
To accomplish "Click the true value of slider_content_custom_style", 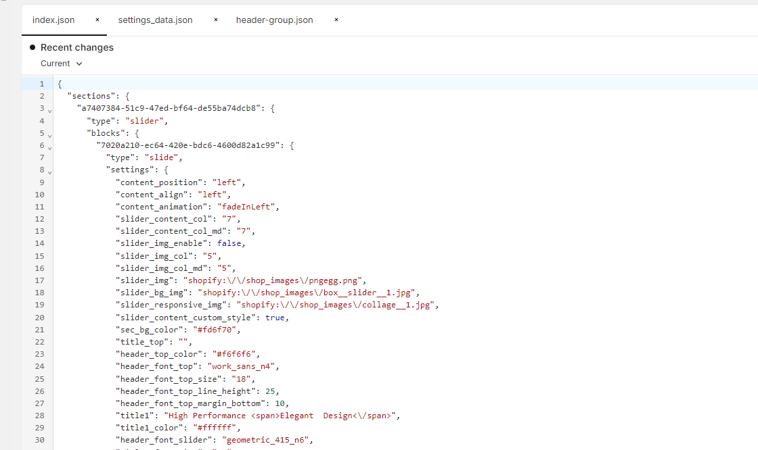I will 275,317.
